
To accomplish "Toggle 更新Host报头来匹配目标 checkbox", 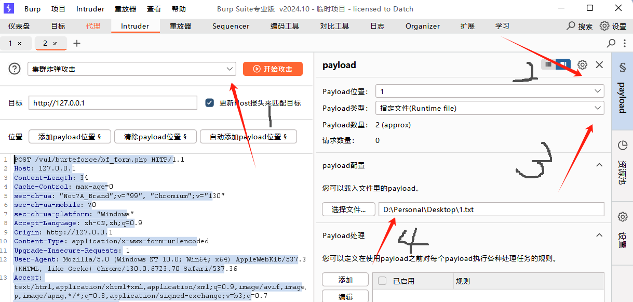I will click(x=210, y=103).
